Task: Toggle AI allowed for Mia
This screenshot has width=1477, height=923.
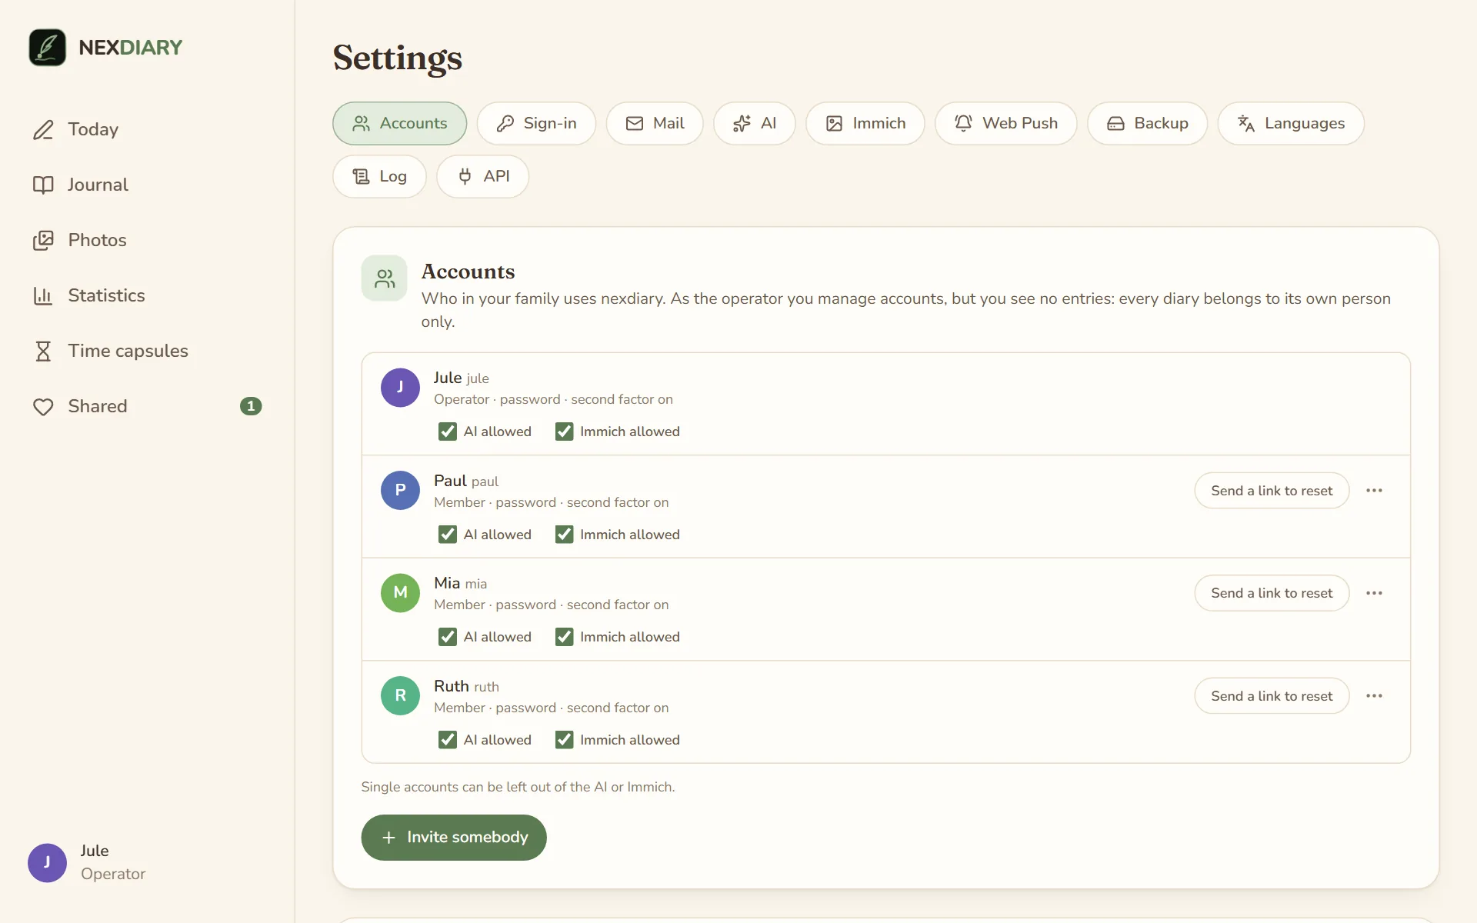Action: point(448,637)
